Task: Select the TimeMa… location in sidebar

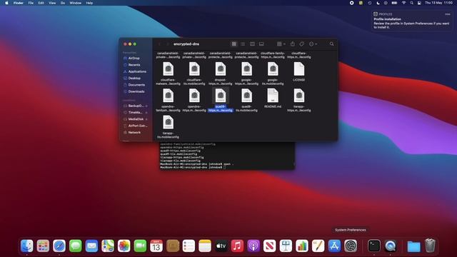Action: tap(136, 113)
